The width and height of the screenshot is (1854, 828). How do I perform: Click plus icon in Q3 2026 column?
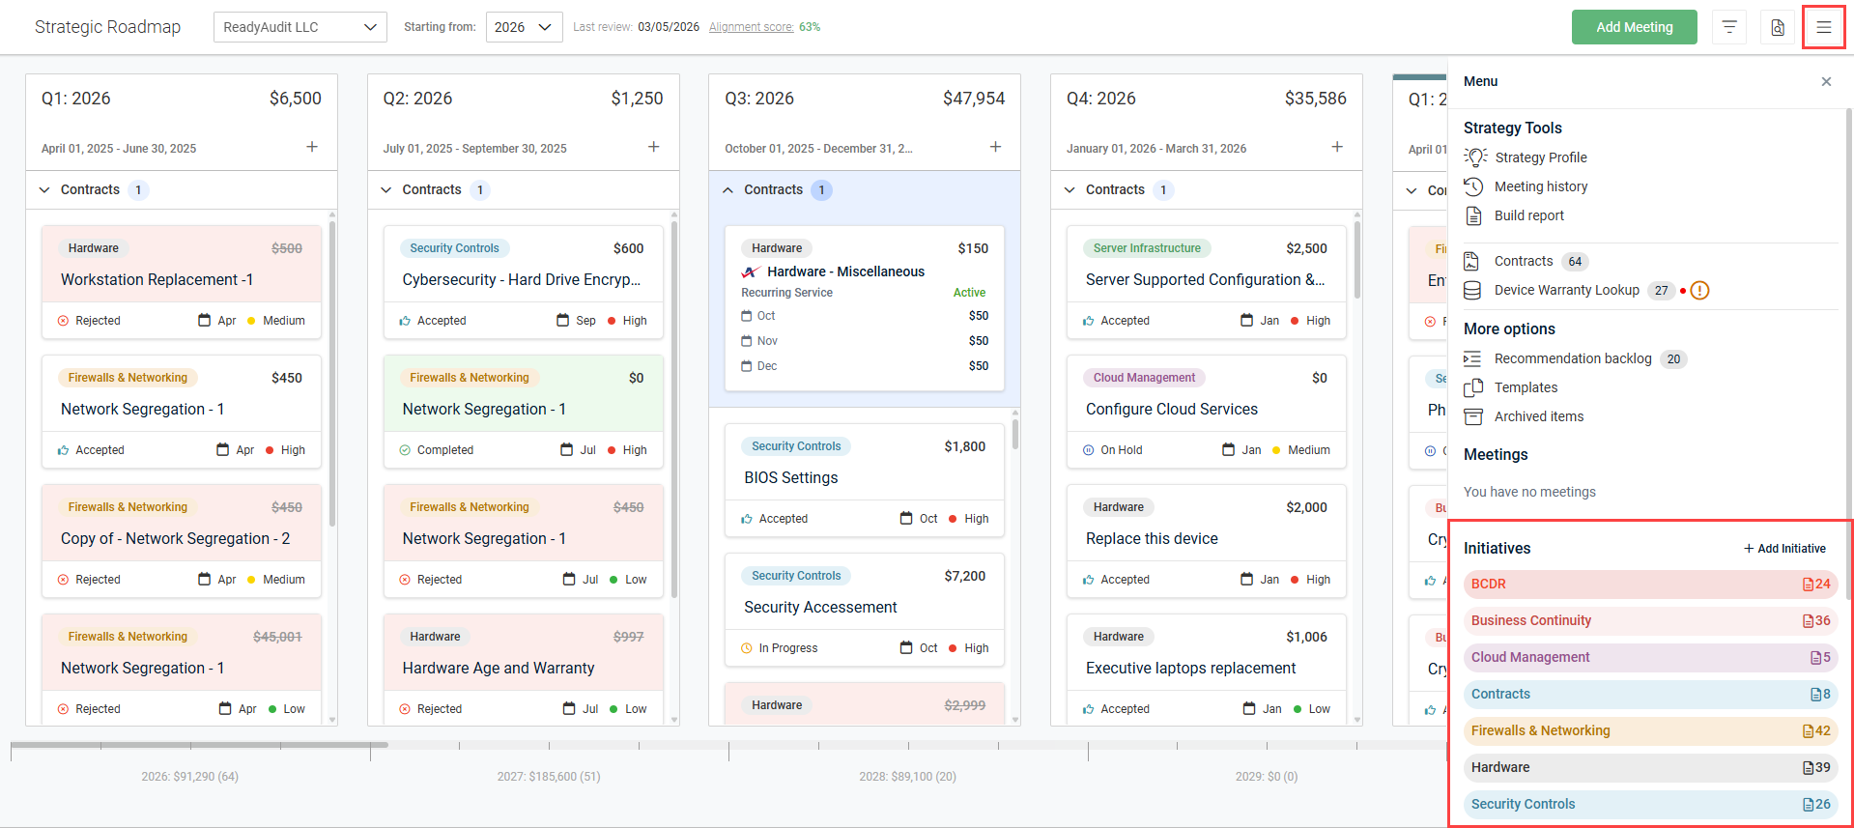995,147
